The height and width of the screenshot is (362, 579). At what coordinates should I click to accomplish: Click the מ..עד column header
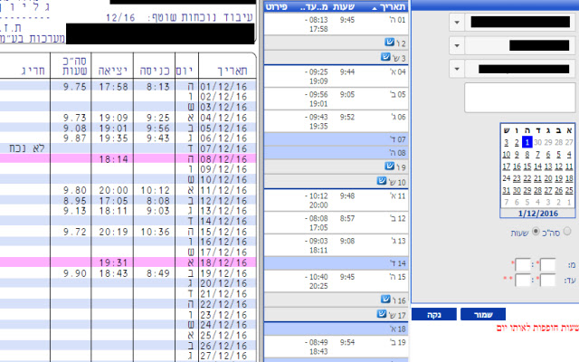[x=314, y=7]
